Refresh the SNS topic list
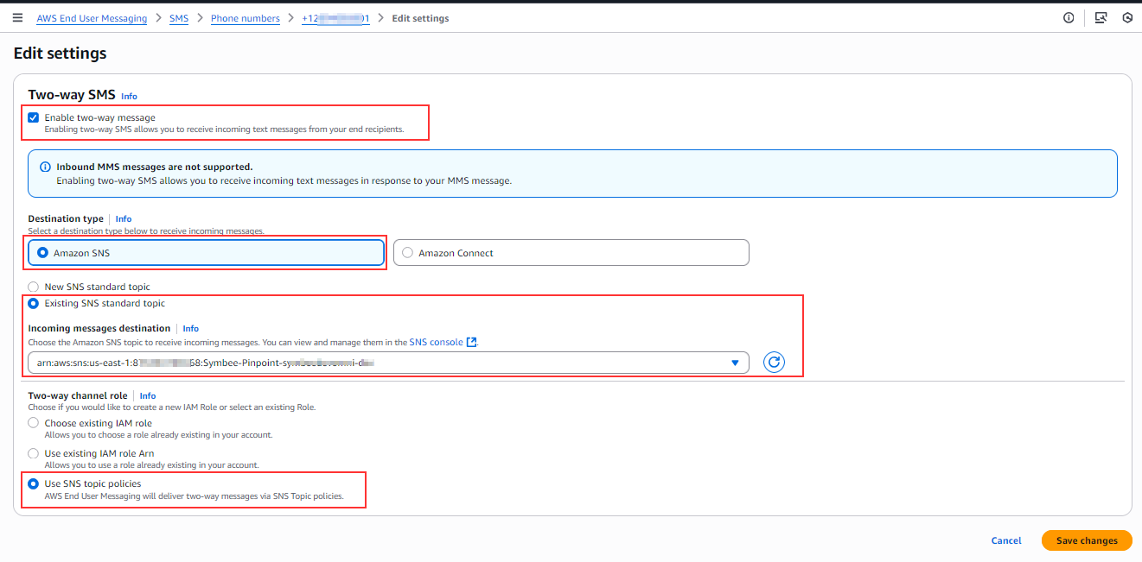 coord(774,363)
